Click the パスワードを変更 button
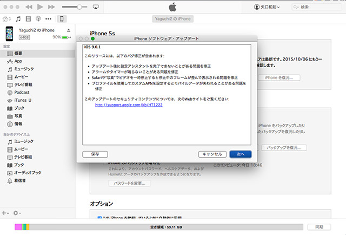The image size is (346, 235). [130, 184]
